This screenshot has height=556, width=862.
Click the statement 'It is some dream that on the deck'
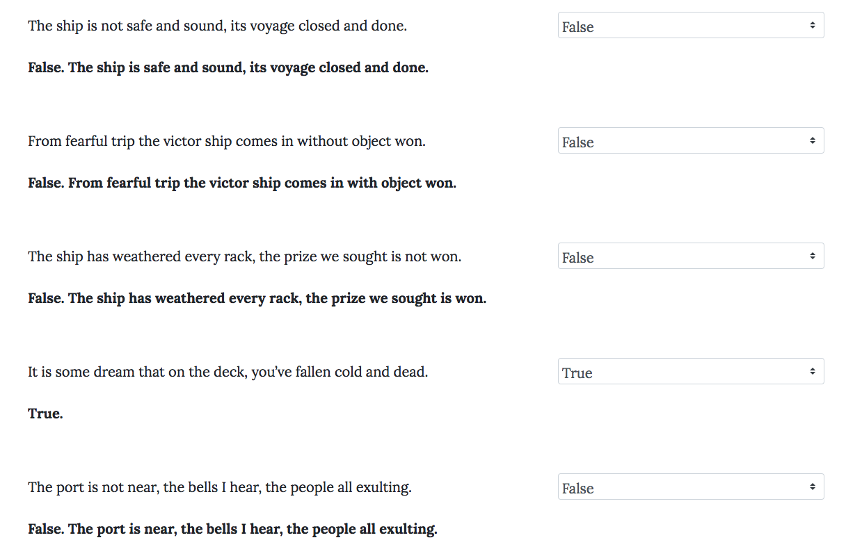228,373
